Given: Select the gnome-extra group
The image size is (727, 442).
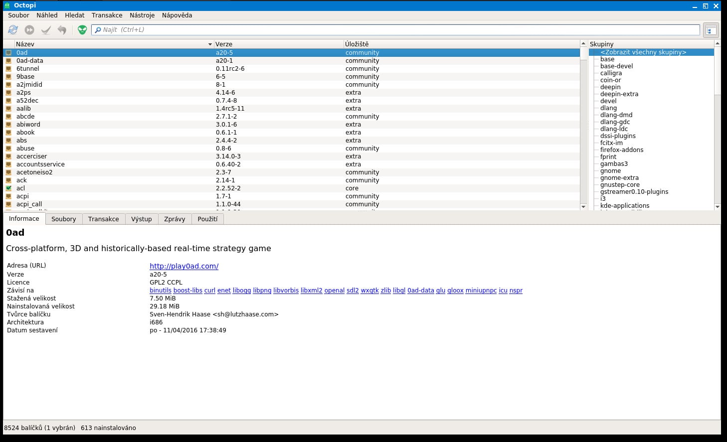Looking at the screenshot, I should 619,178.
